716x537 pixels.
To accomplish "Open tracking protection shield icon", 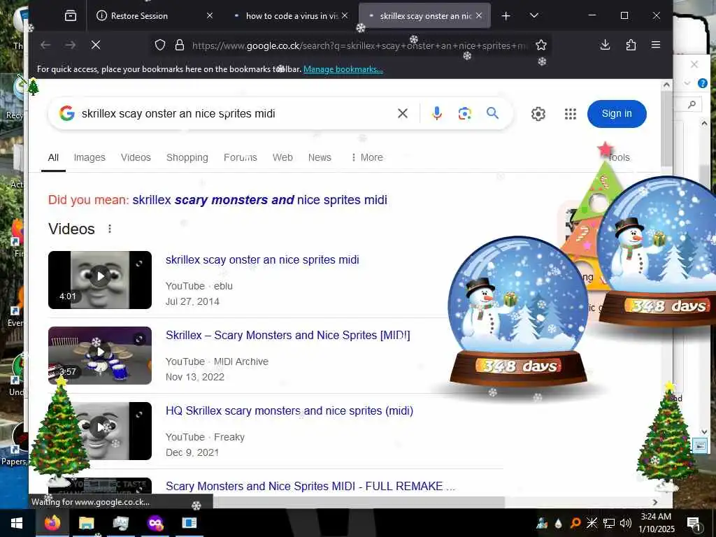I will (160, 45).
